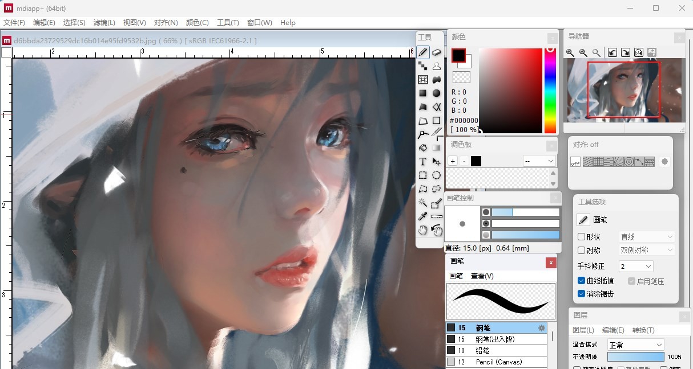Select the rectangular selection tool
The image size is (693, 369).
tap(423, 175)
